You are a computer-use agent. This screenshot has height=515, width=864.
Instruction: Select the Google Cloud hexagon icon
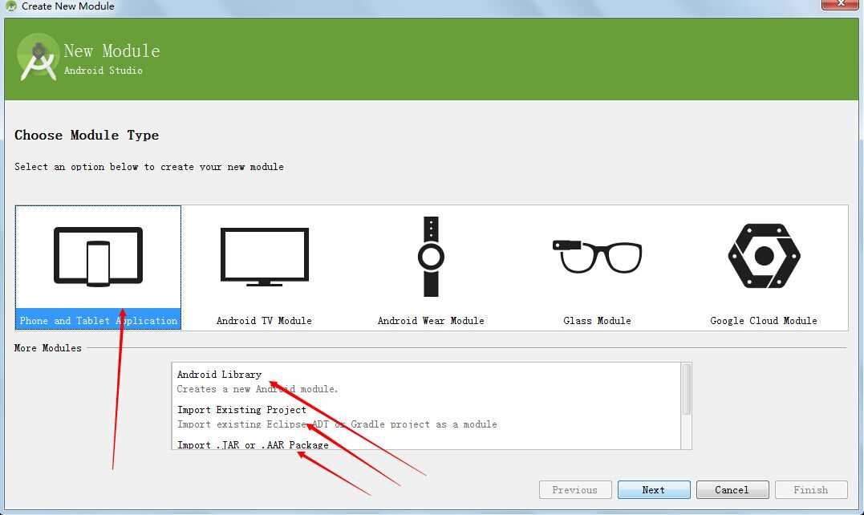(764, 256)
